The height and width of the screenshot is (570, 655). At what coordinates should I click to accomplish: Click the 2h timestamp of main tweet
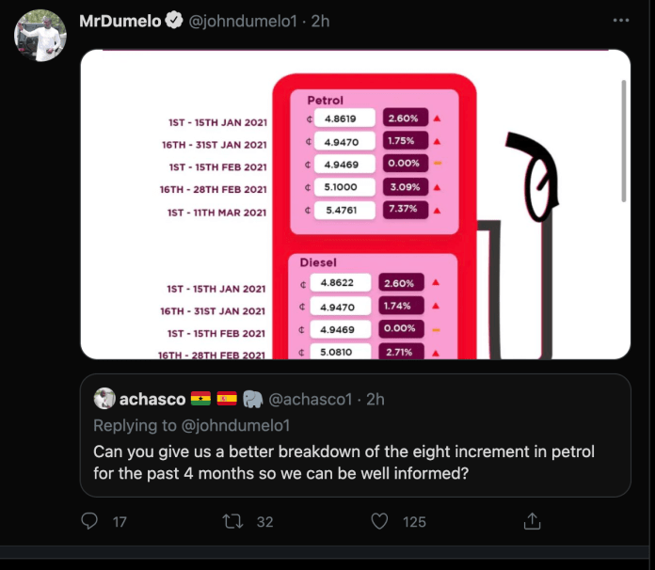coord(320,21)
